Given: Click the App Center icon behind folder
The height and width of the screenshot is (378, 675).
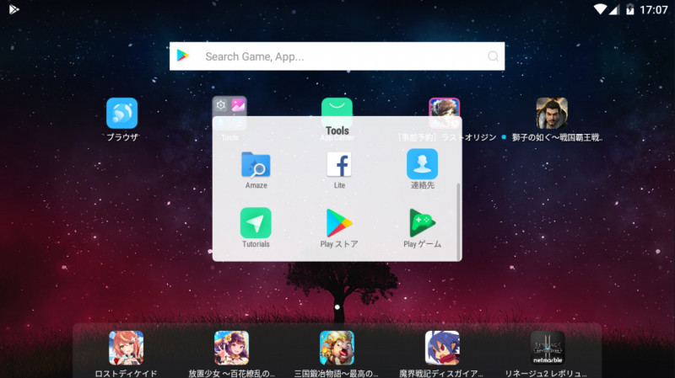Looking at the screenshot, I should coord(337,108).
